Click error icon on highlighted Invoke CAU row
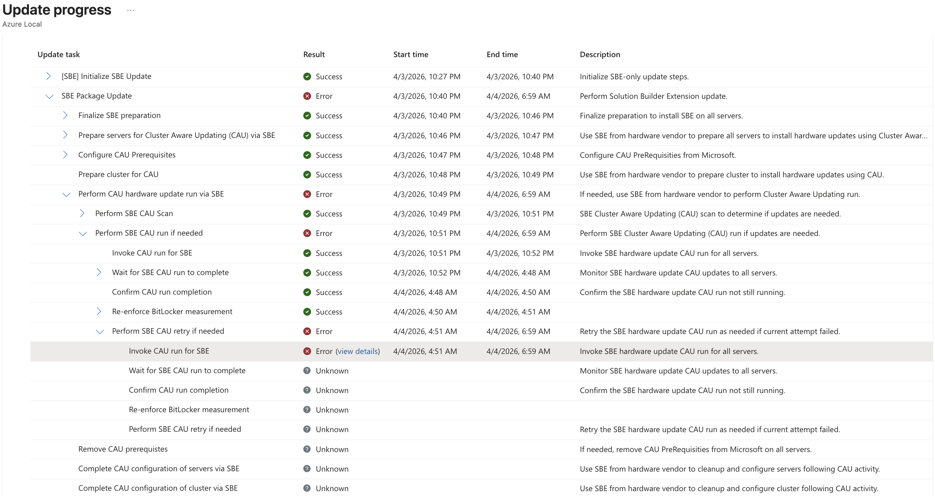 [x=307, y=351]
